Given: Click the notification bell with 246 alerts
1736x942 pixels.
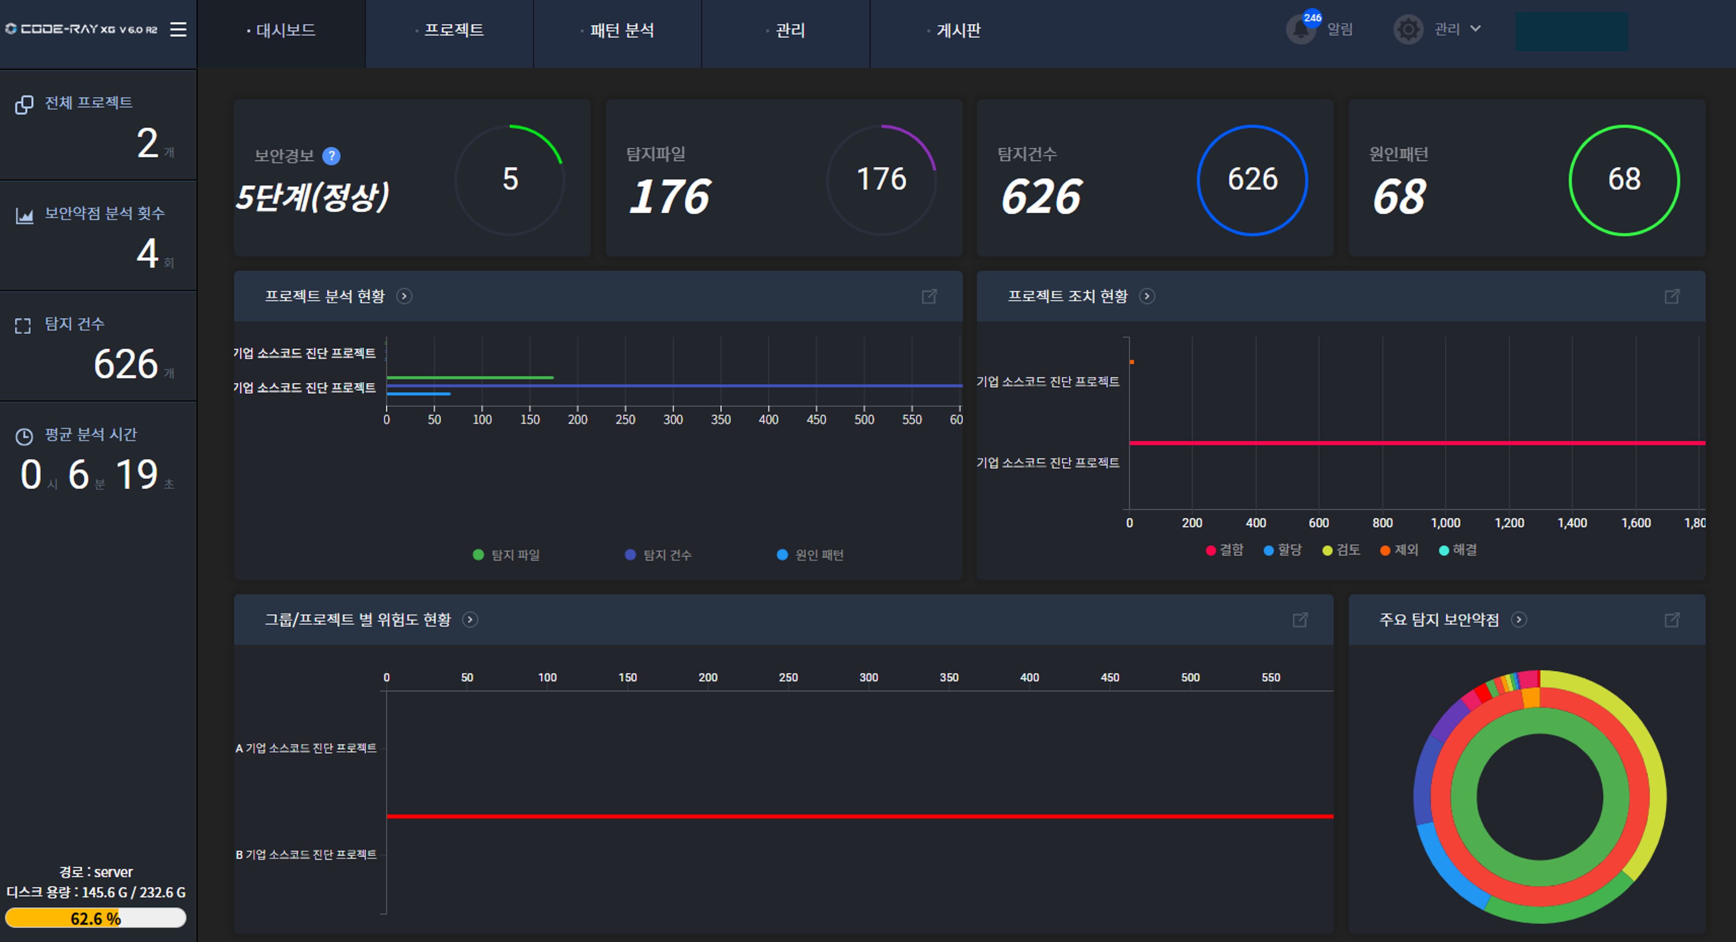Looking at the screenshot, I should click(x=1301, y=30).
